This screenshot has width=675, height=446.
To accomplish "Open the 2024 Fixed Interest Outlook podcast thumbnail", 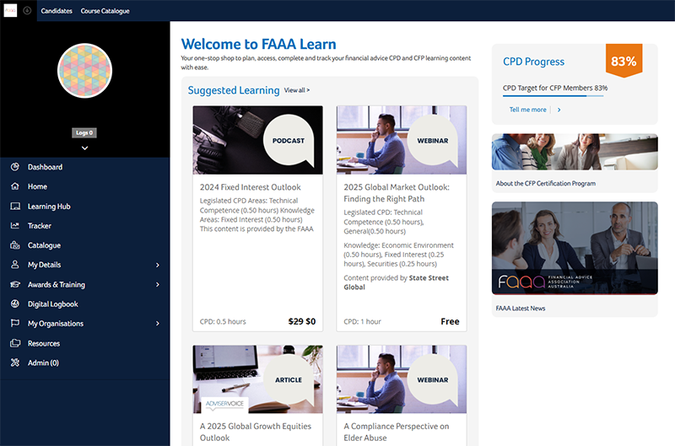I will point(257,140).
